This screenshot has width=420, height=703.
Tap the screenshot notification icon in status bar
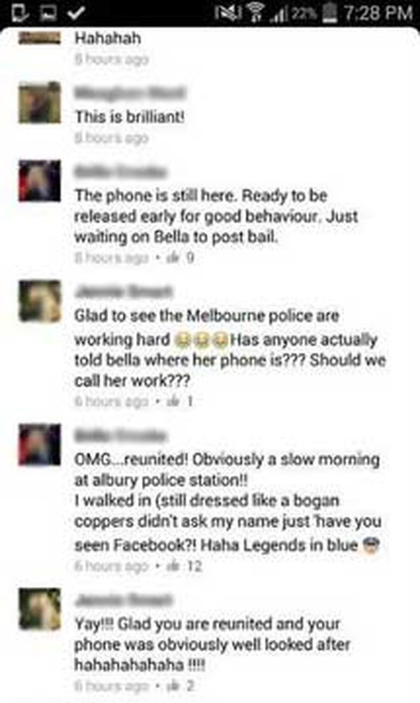coord(46,13)
